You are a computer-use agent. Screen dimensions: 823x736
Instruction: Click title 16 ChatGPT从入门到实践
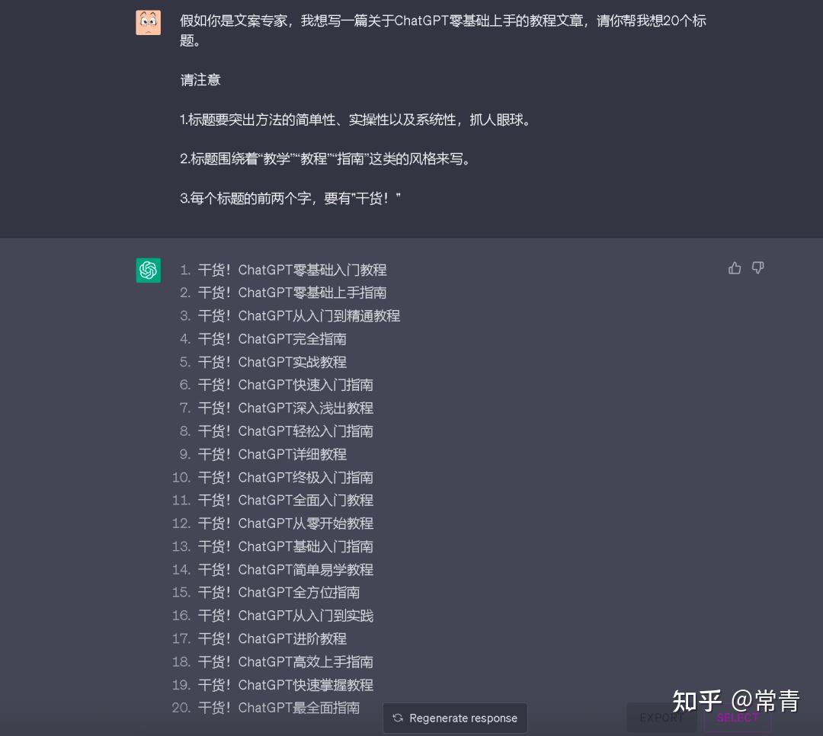tap(286, 616)
